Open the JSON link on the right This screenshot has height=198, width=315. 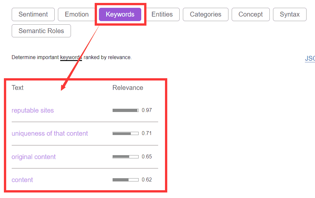[x=310, y=59]
